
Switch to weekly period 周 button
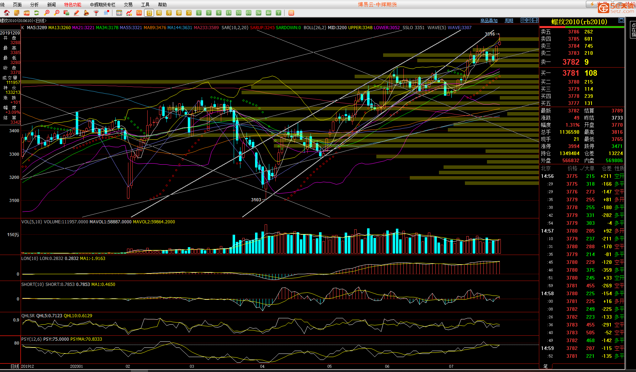point(159,13)
